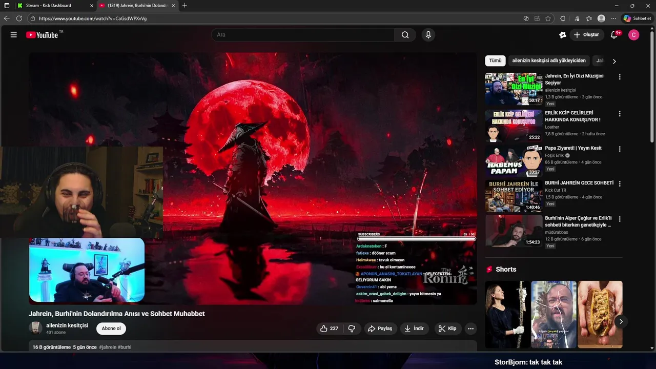Click the 'İndir' download button

pyautogui.click(x=414, y=329)
